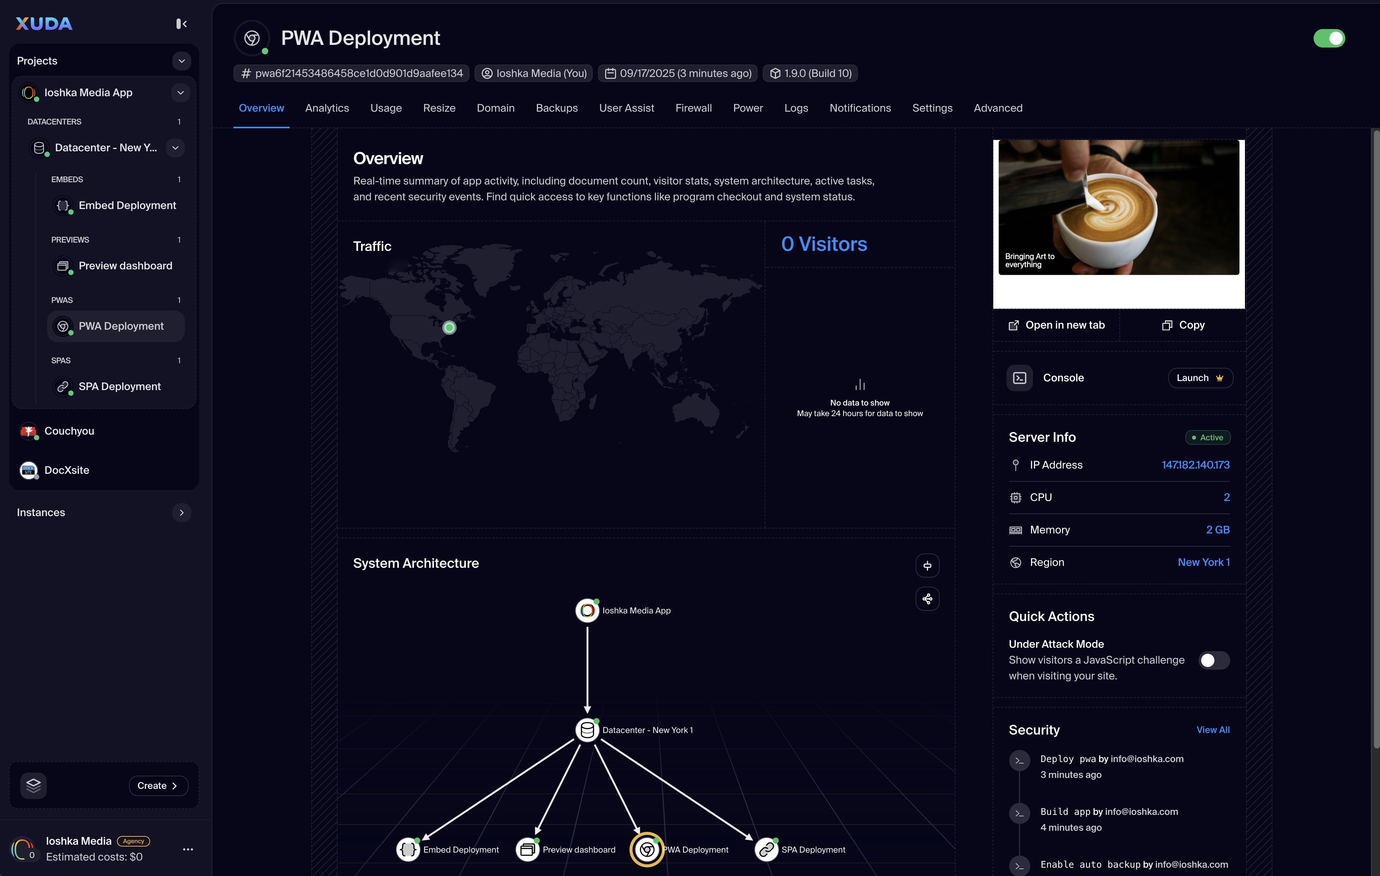Click the layers stack icon beside Create
The width and height of the screenshot is (1380, 876).
tap(33, 785)
